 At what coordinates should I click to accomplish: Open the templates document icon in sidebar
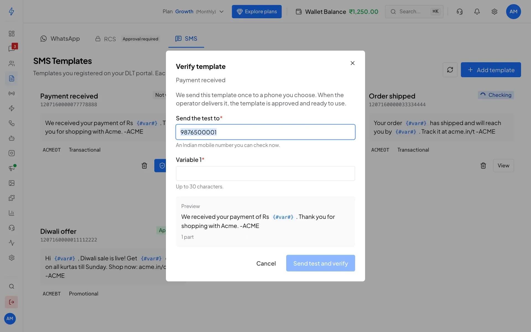pyautogui.click(x=11, y=78)
